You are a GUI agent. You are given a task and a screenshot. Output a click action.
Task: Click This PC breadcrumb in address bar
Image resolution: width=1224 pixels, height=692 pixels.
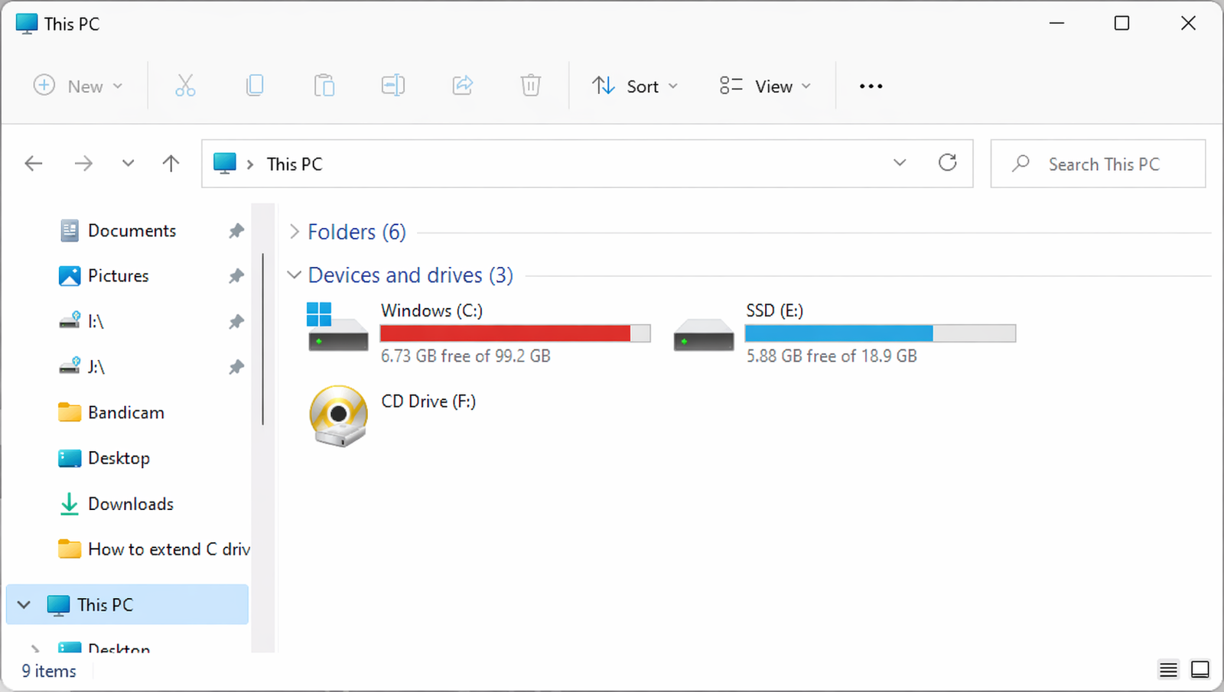(x=295, y=164)
